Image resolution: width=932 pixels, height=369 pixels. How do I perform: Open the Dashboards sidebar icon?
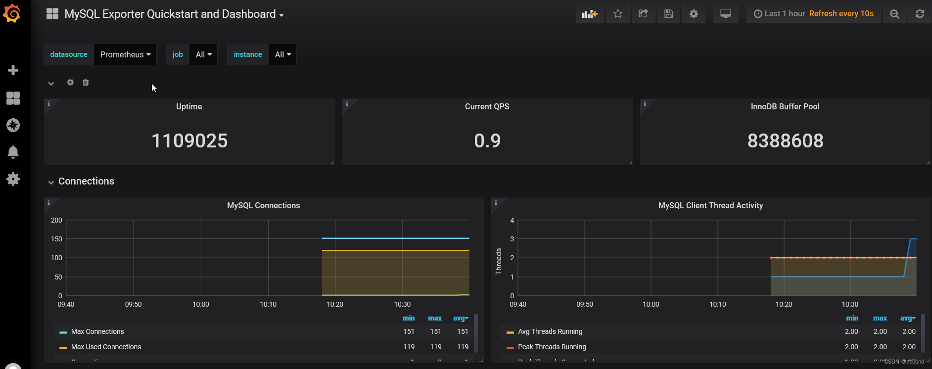point(13,98)
